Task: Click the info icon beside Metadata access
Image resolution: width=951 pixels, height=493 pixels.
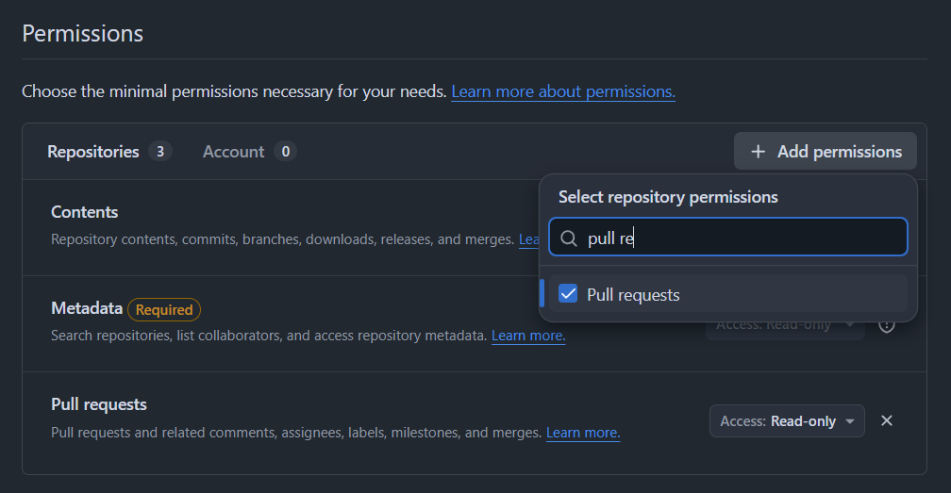Action: [x=887, y=325]
